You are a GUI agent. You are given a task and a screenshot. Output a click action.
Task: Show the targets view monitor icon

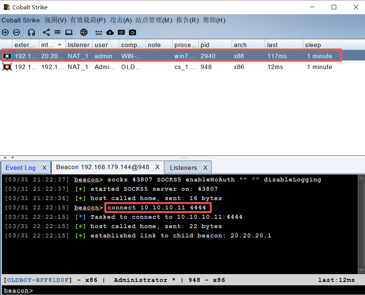[x=69, y=32]
